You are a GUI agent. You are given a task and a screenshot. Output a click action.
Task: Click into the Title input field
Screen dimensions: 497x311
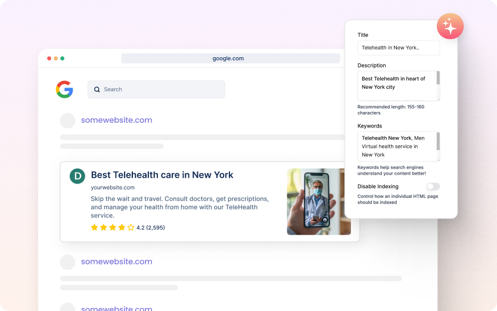pos(399,48)
